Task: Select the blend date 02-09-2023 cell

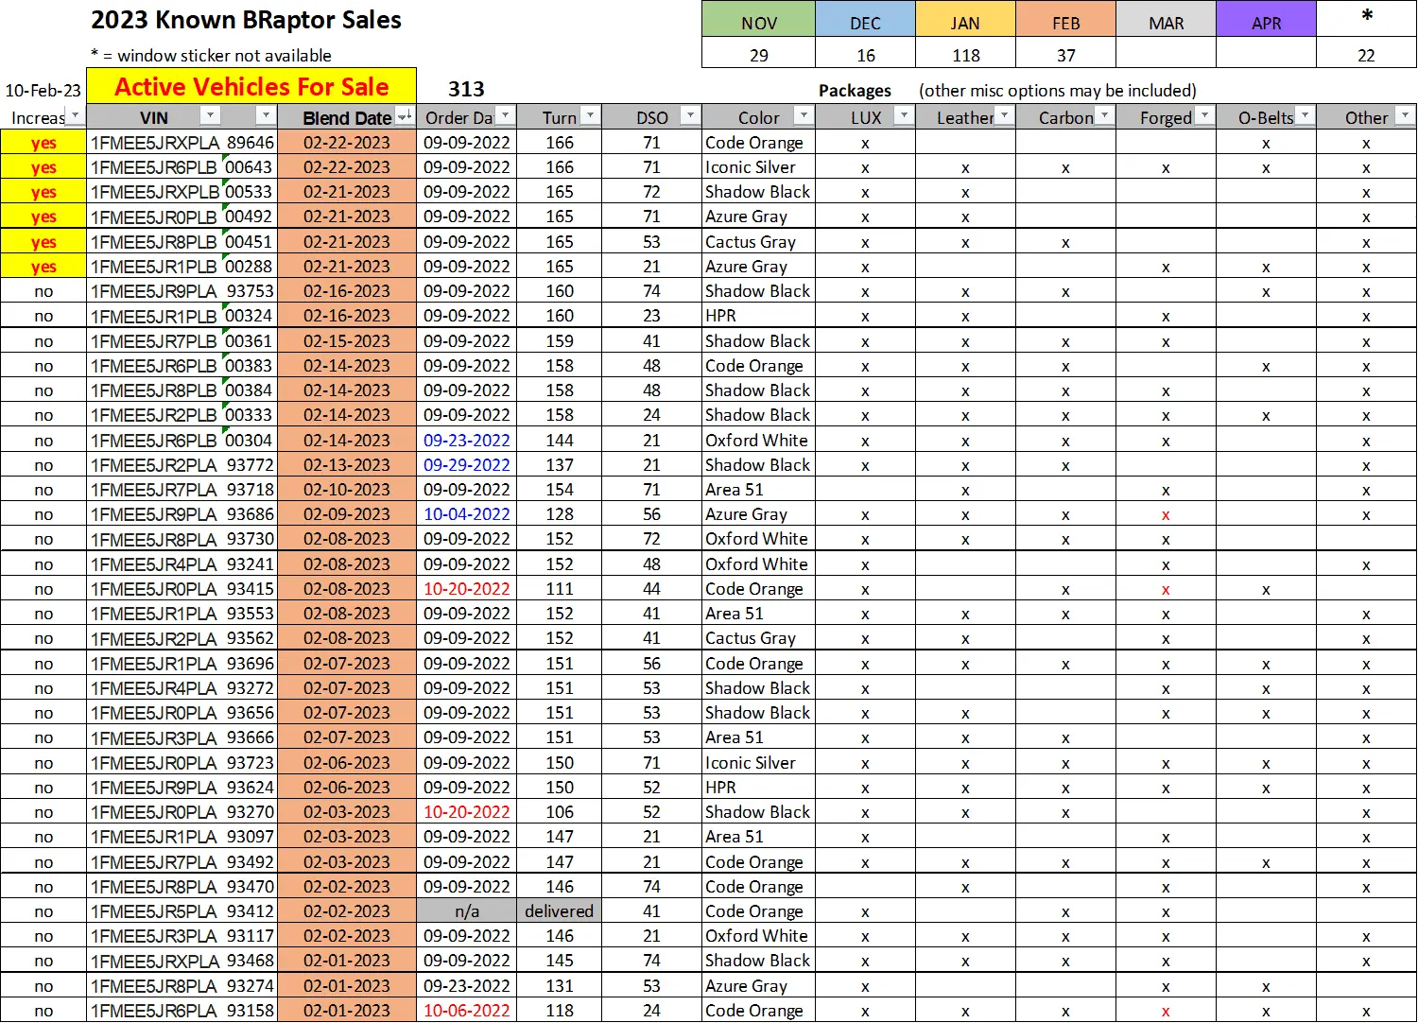Action: pos(346,514)
